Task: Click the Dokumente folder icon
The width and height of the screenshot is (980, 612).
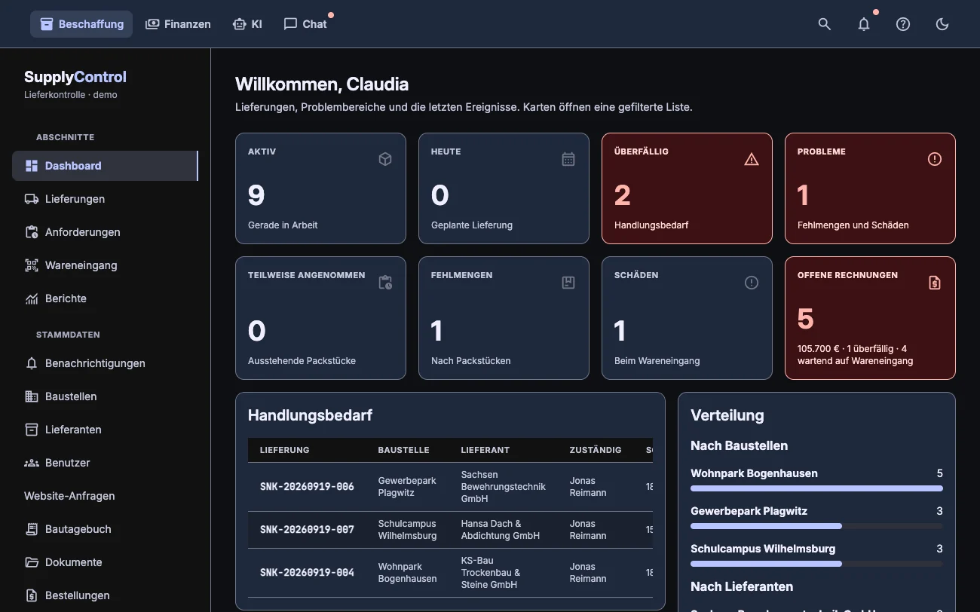Action: (x=32, y=562)
